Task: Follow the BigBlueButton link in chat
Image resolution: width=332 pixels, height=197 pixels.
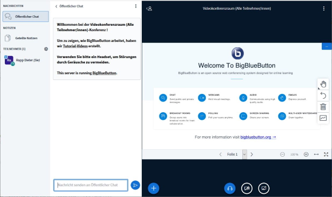Action: tap(104, 73)
